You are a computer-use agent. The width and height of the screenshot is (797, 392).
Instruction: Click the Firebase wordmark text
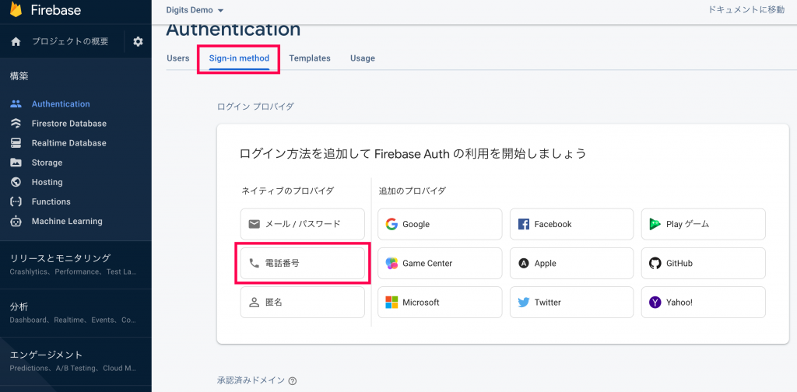click(x=55, y=10)
